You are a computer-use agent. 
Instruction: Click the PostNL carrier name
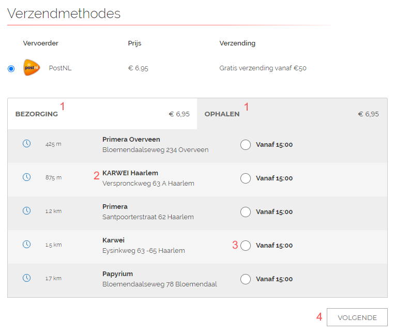(60, 68)
